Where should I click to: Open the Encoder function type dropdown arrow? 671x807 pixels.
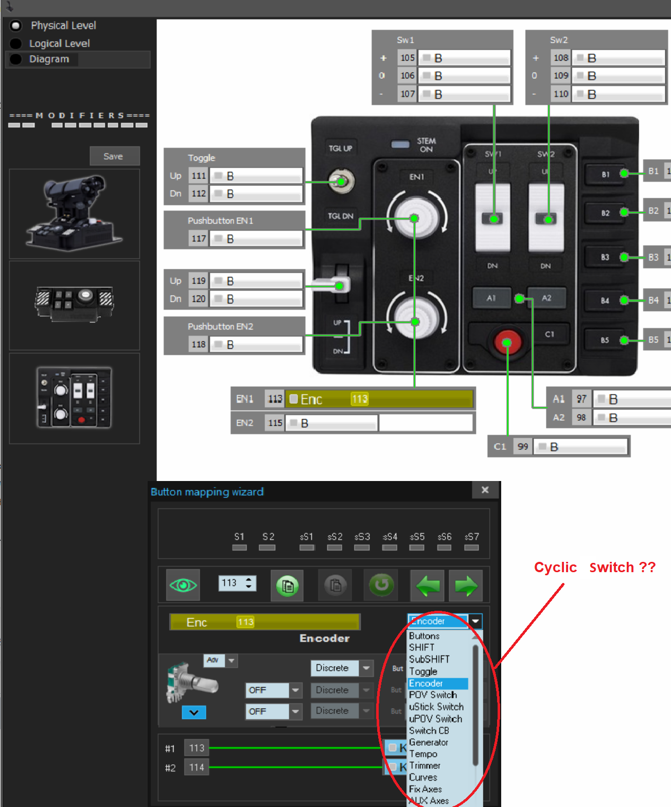click(476, 621)
